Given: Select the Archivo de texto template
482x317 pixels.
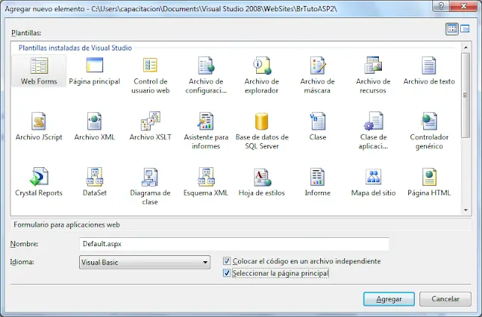Looking at the screenshot, I should pos(429,71).
